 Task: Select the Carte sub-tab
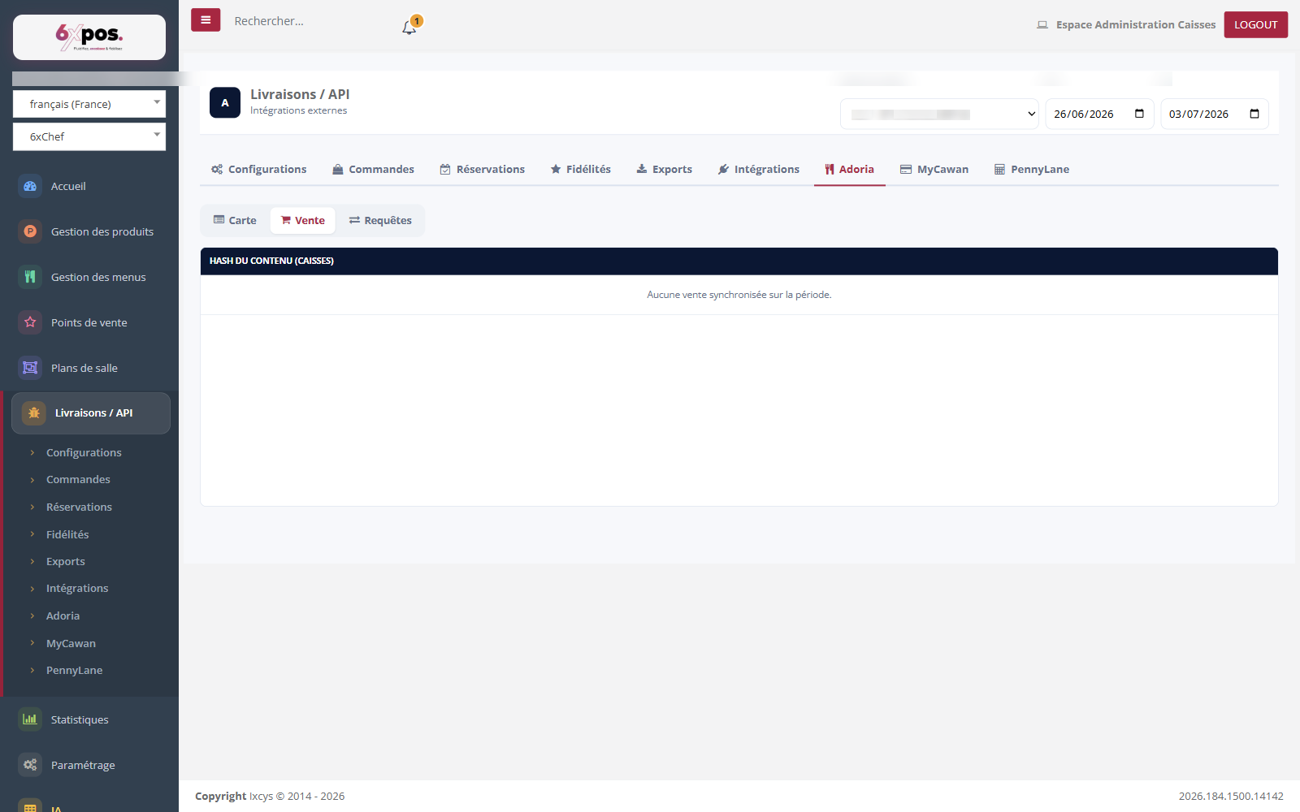coord(235,220)
